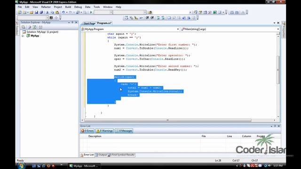This screenshot has height=169, width=301.
Task: Switch to the Program.cs tab
Action: point(104,23)
